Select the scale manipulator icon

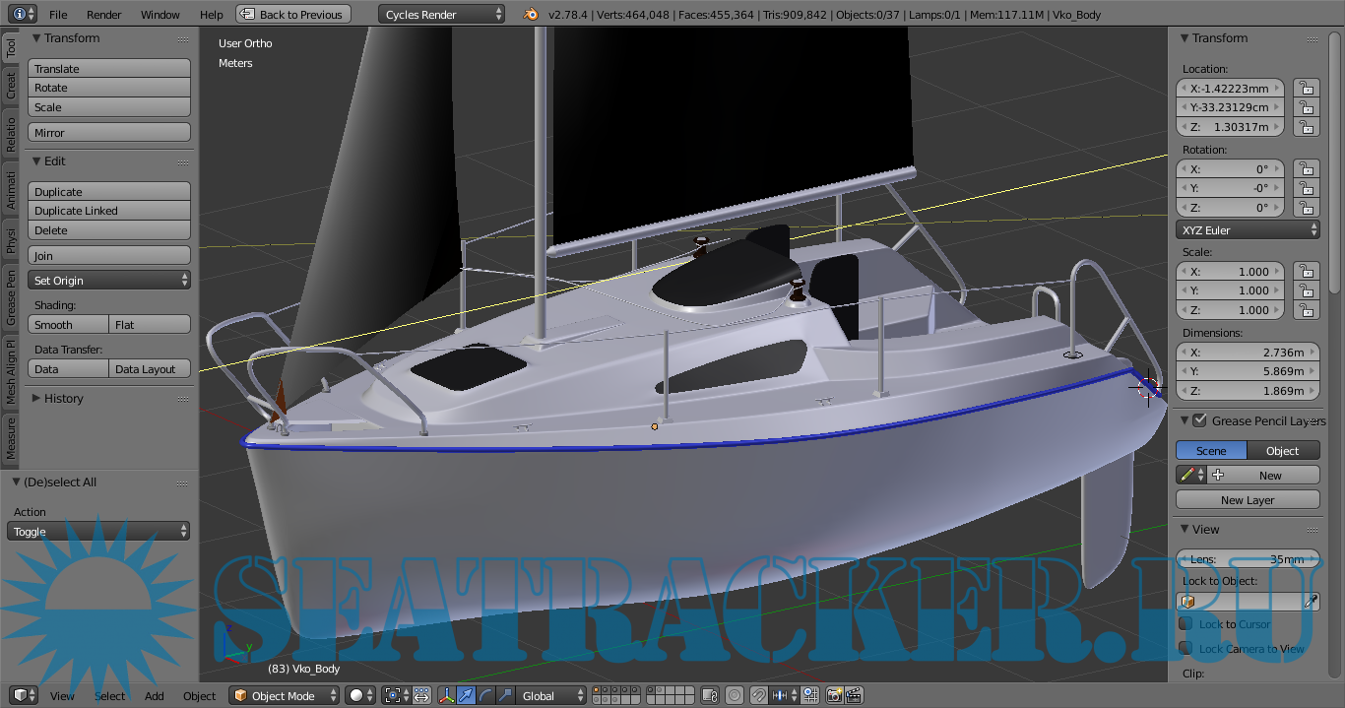click(504, 696)
